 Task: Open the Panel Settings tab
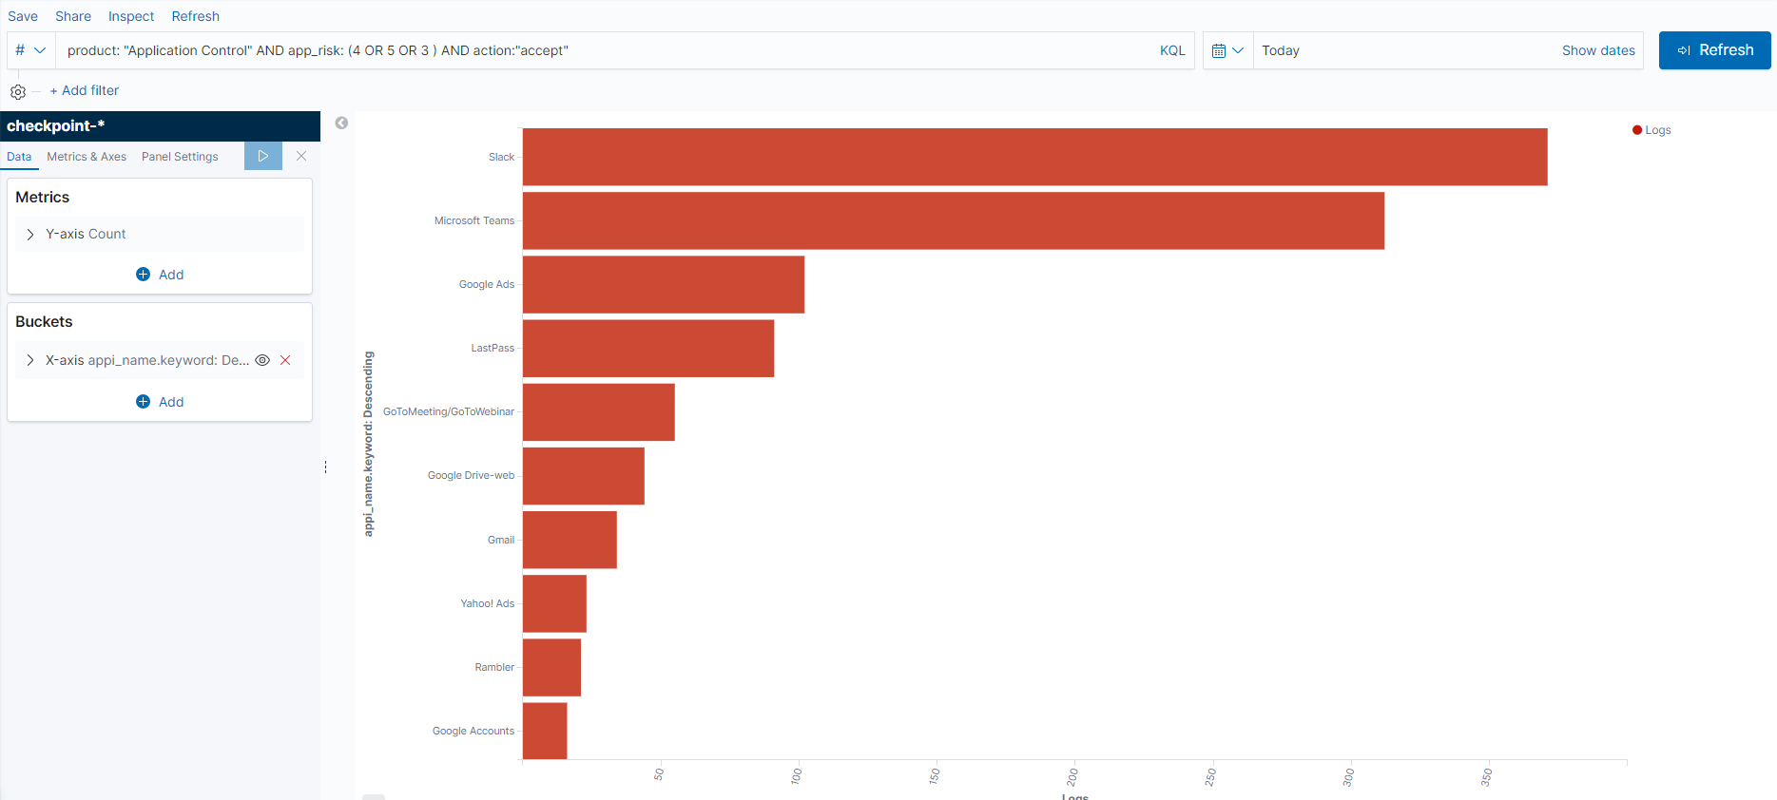pyautogui.click(x=180, y=157)
